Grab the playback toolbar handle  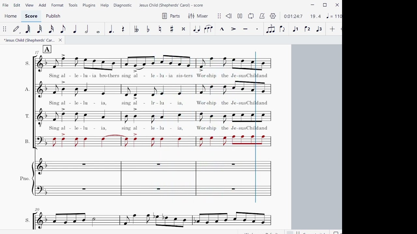[x=219, y=16]
